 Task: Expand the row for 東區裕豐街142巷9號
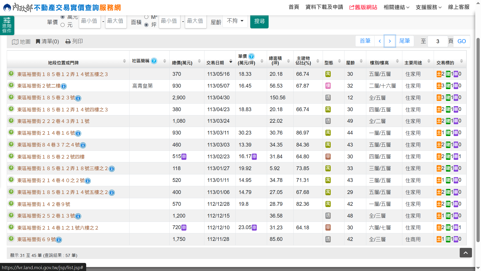click(x=11, y=204)
